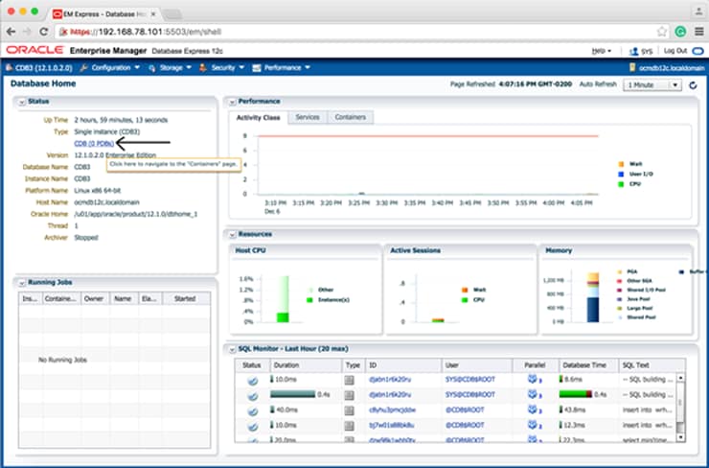Click the SQL Monitor scrollbar up arrow
This screenshot has height=468, width=709.
pyautogui.click(x=680, y=378)
